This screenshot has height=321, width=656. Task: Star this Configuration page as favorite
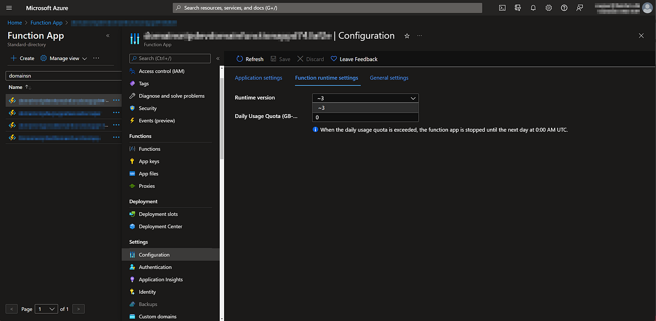click(407, 35)
